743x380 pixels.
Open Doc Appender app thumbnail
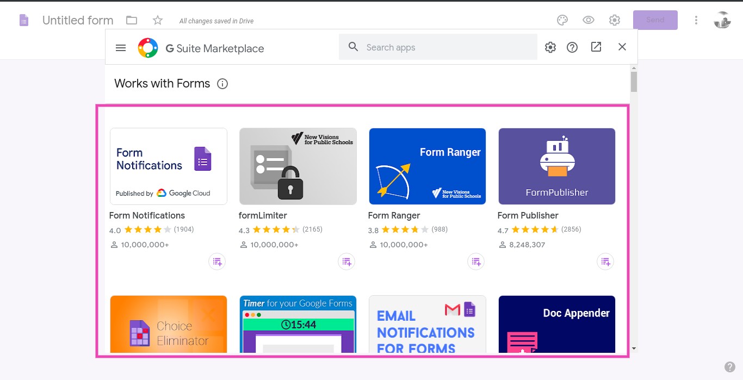pos(557,325)
